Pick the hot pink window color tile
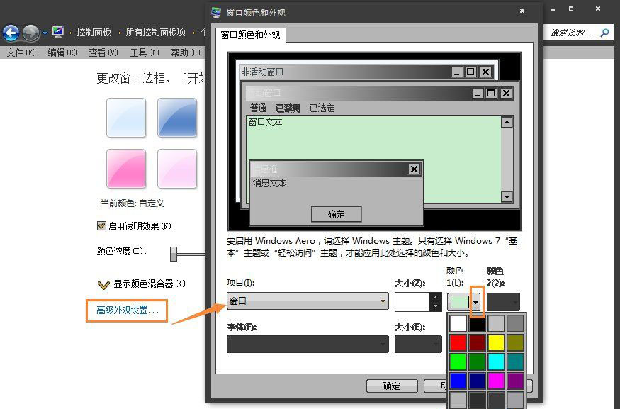Image resolution: width=620 pixels, height=409 pixels. pyautogui.click(x=126, y=169)
